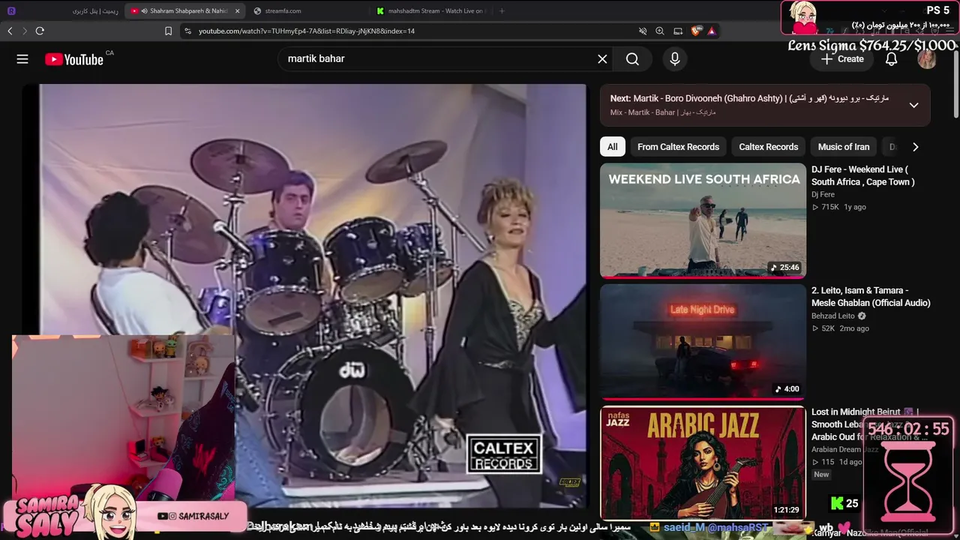Switch to the mahshadtm Stream tab
Image resolution: width=960 pixels, height=540 pixels.
point(431,11)
